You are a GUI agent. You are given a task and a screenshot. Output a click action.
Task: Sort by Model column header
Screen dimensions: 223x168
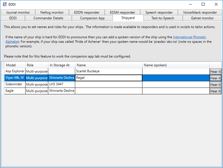(x=15, y=65)
